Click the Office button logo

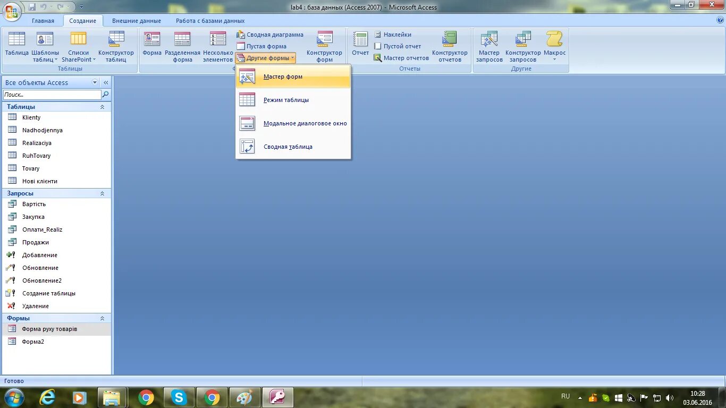coord(11,11)
